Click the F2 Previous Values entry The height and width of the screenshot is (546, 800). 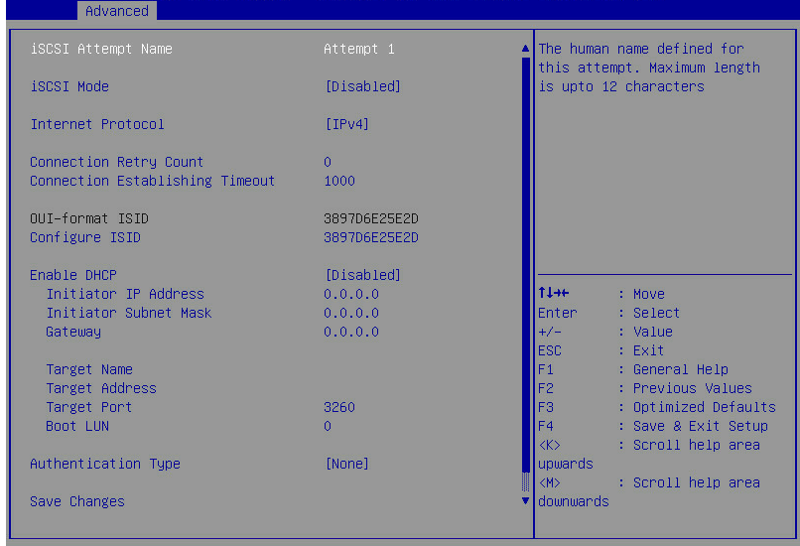[x=645, y=389]
